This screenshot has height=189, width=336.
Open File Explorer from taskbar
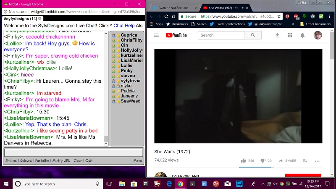pos(122,184)
